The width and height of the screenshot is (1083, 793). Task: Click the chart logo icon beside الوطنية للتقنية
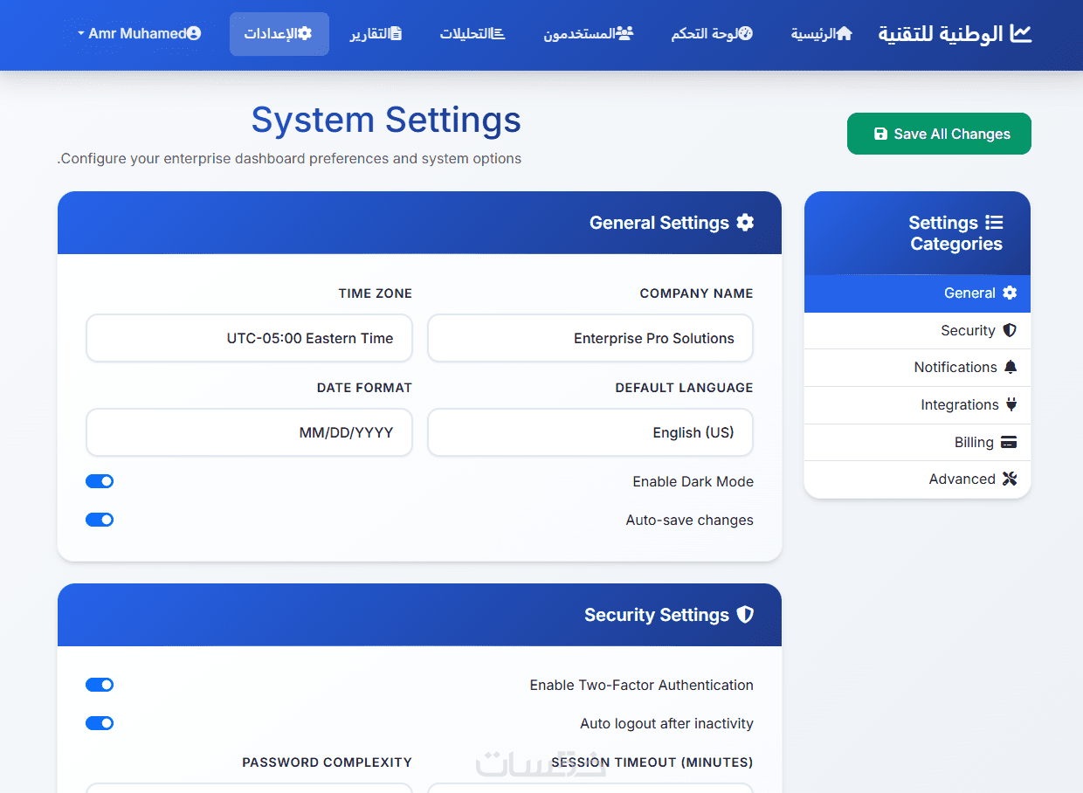click(1021, 34)
